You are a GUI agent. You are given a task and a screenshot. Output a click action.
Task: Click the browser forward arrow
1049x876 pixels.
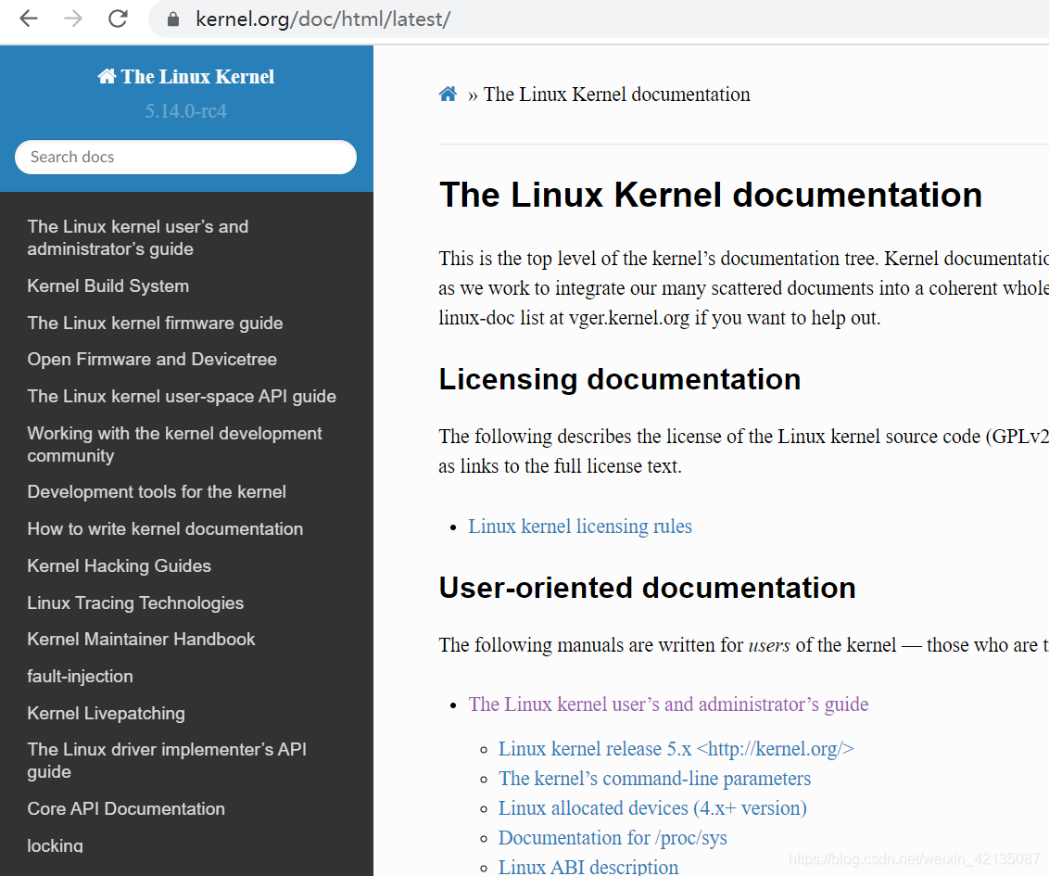tap(73, 19)
